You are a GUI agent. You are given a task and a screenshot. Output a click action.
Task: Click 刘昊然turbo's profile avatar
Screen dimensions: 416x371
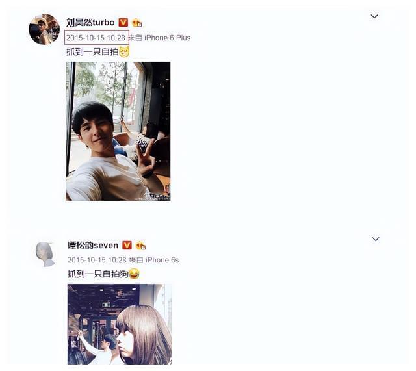[44, 29]
